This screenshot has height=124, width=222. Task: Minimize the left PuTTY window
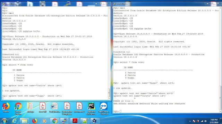point(96,3)
